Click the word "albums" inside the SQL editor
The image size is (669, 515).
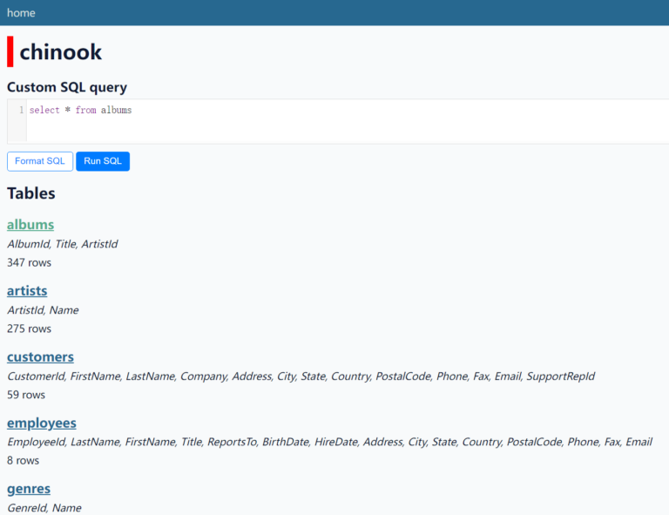[116, 111]
